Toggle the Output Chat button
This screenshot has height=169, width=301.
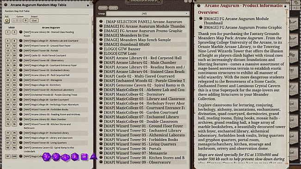click(x=34, y=20)
